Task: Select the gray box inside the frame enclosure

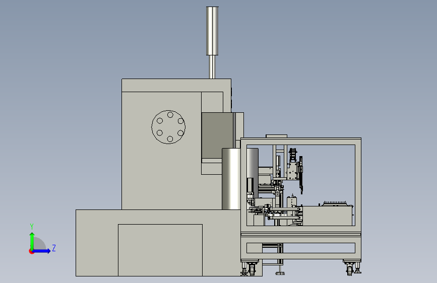Action: [328, 216]
